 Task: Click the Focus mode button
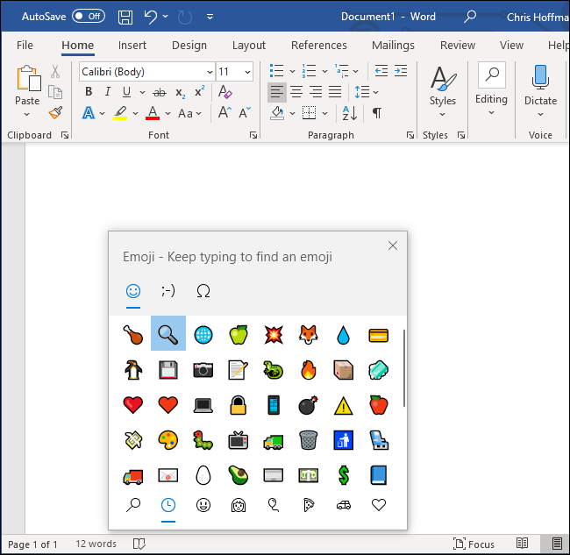click(474, 544)
